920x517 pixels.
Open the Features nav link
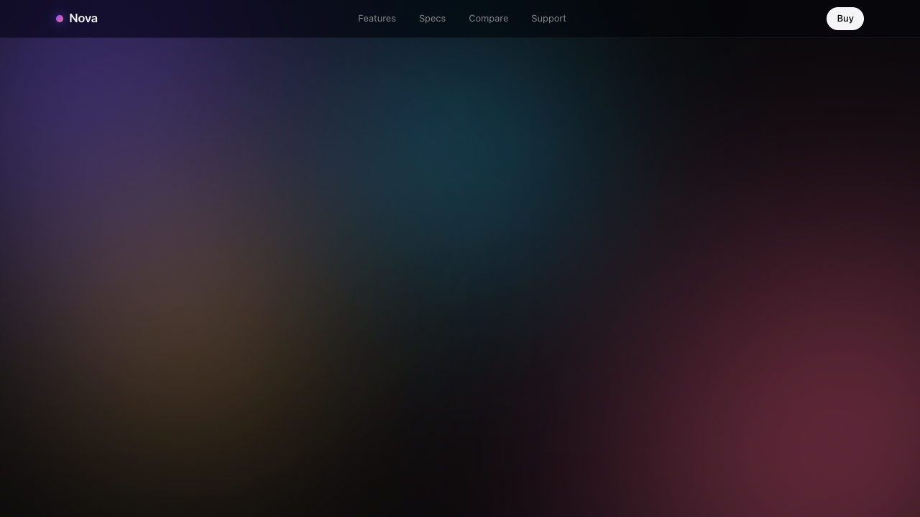click(377, 19)
